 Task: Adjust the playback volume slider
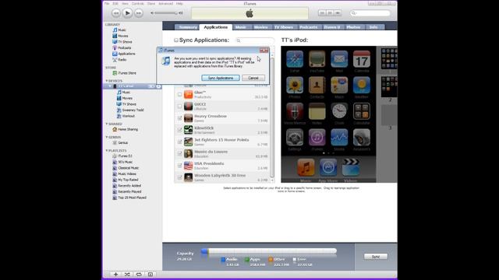165,13
